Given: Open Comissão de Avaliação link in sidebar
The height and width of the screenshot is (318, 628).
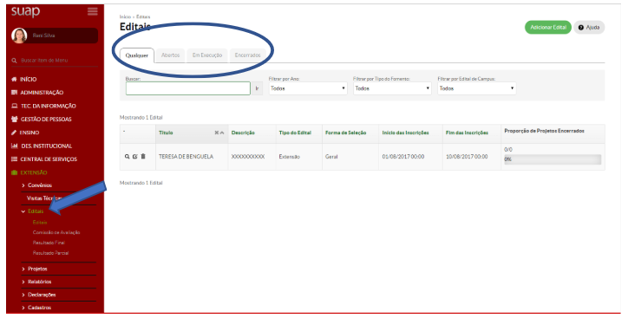Looking at the screenshot, I should [x=56, y=232].
